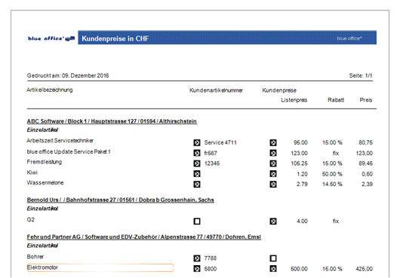This screenshot has height=278, width=400.
Task: Click 12345 article number
Action: (212, 163)
